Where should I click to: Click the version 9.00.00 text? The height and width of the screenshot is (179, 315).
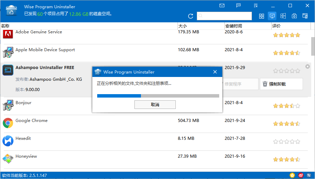(32, 89)
